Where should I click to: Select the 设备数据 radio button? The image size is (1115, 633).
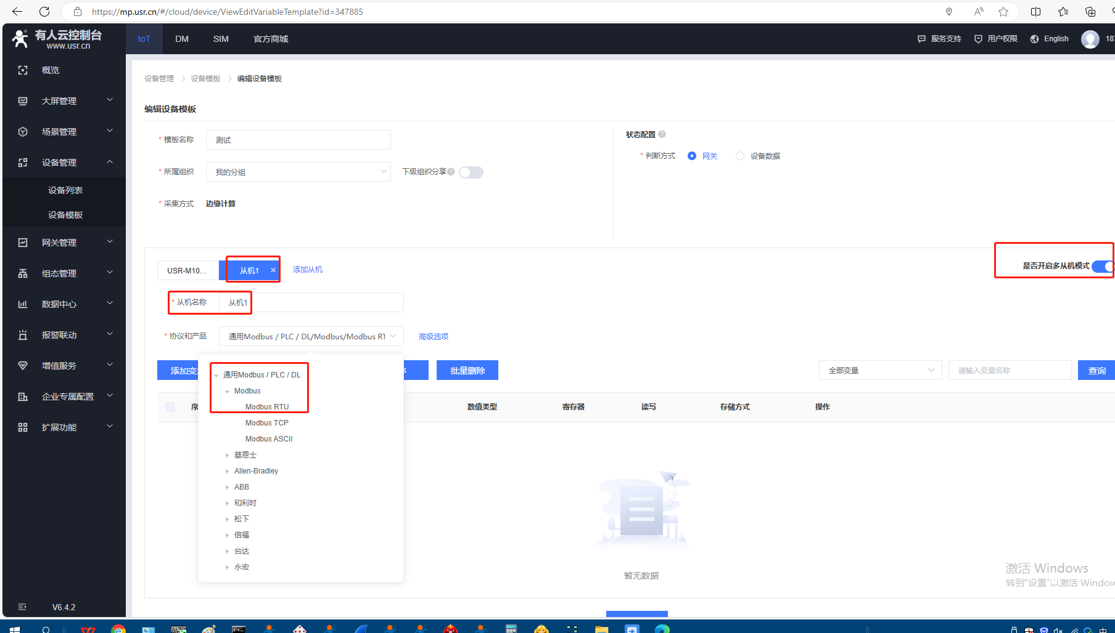740,156
